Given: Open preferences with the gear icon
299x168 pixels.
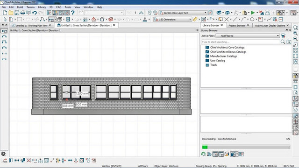Looking at the screenshot, I should click(x=3, y=154).
